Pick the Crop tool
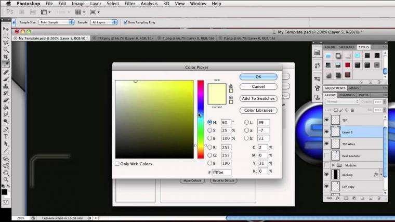The width and height of the screenshot is (395, 222). (6, 57)
